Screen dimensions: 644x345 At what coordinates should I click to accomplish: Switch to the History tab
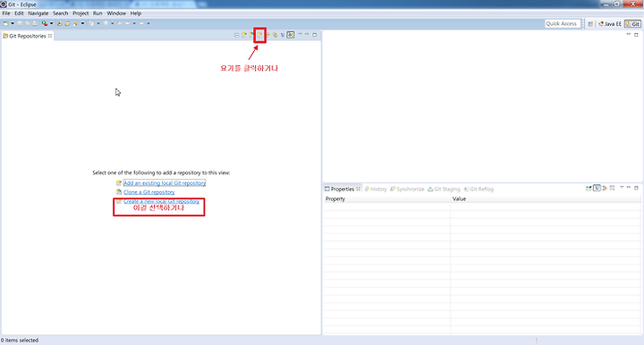coord(376,189)
